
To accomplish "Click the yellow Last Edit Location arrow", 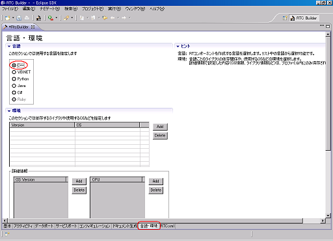I will 105,18.
